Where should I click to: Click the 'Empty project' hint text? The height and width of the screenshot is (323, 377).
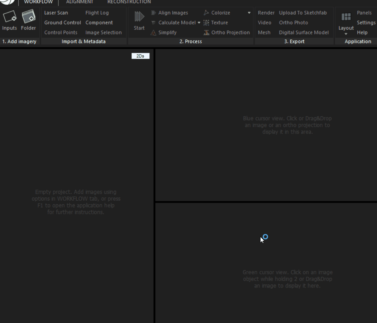[76, 202]
